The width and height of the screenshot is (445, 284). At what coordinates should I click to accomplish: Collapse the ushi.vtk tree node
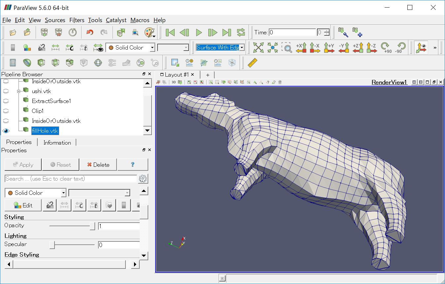[x=19, y=91]
